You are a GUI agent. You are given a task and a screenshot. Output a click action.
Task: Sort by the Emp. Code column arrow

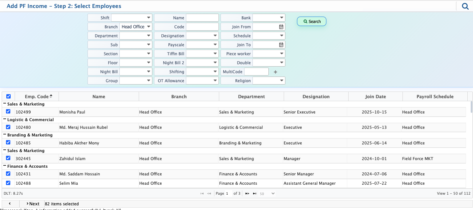(51, 96)
